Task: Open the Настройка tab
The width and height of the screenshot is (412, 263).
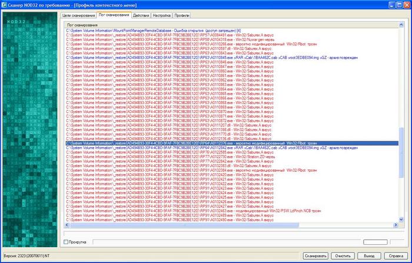Action: click(x=162, y=15)
